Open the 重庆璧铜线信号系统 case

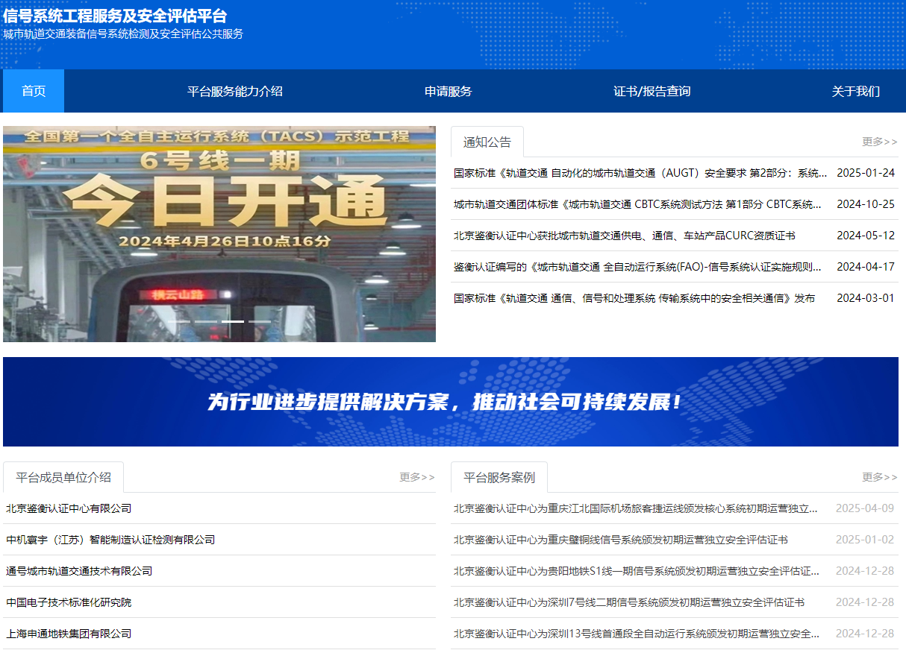pyautogui.click(x=621, y=540)
